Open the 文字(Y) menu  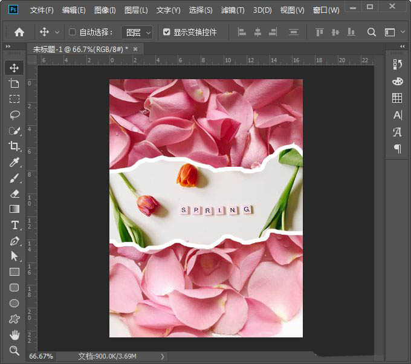coord(168,10)
